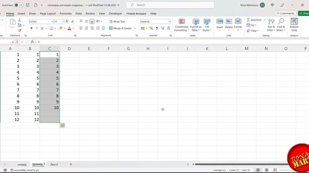Screen dimensions: 309x173
Task: Switch to sheet tab номер
Action: click(x=22, y=164)
